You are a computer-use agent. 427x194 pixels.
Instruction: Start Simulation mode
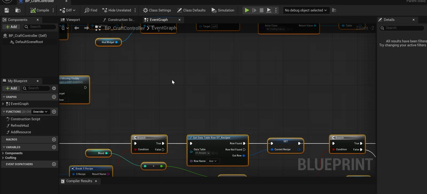(223, 10)
